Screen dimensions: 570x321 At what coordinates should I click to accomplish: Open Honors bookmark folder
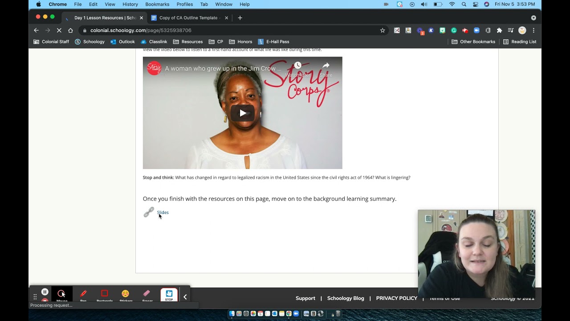click(240, 41)
